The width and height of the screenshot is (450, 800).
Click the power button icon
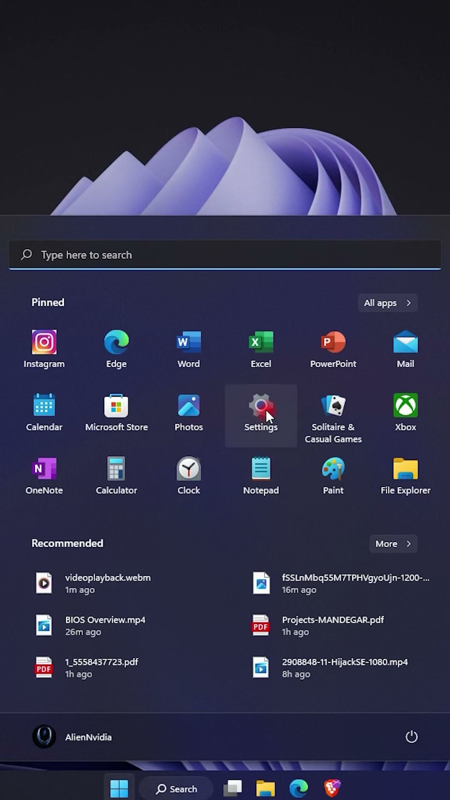point(411,737)
